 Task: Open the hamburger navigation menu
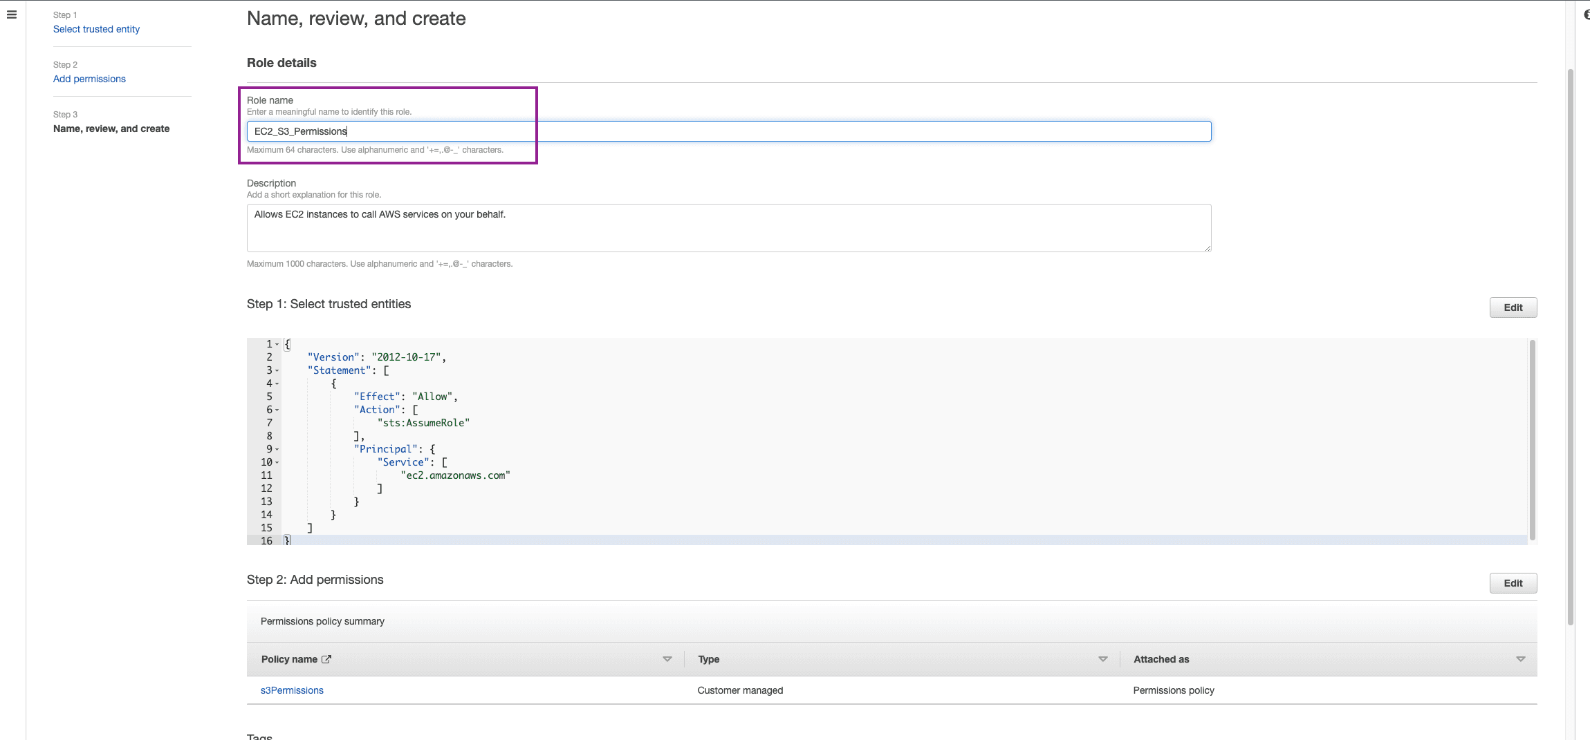[x=11, y=15]
